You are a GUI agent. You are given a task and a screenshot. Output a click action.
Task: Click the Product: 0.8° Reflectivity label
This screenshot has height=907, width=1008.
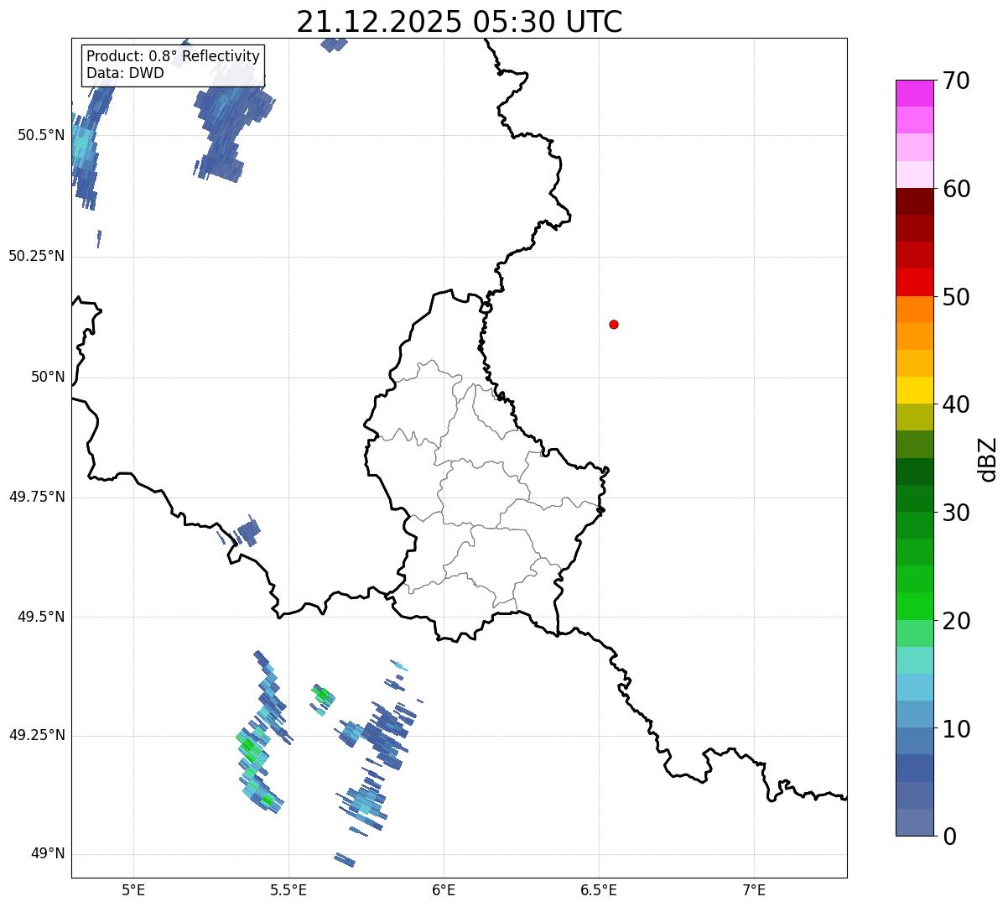click(174, 56)
